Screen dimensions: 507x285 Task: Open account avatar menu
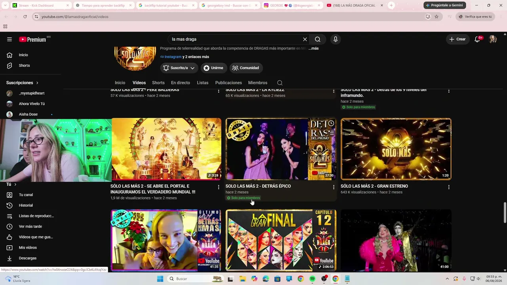[493, 39]
